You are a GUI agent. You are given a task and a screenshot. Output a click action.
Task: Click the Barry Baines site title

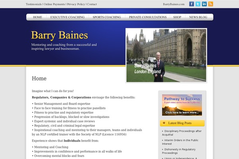coord(59,35)
